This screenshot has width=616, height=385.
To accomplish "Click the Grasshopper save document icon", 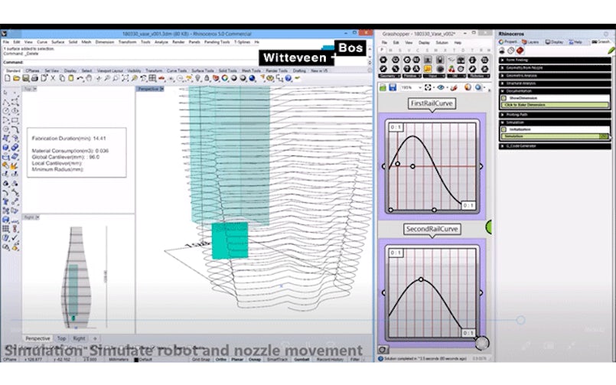I will (x=393, y=87).
